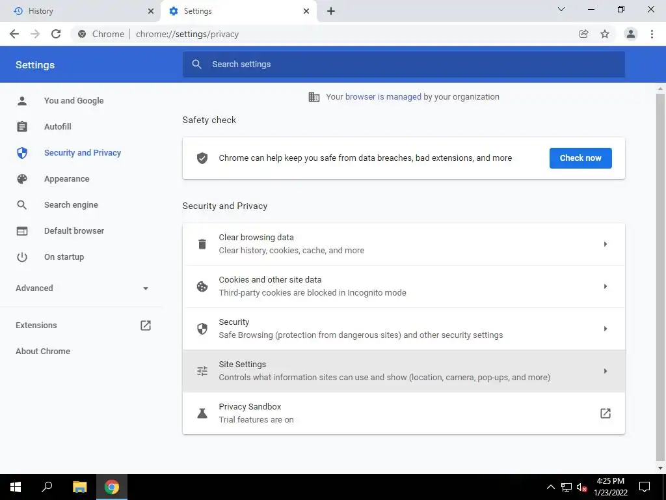The image size is (666, 500).
Task: Open a new tab with plus button
Action: click(331, 11)
